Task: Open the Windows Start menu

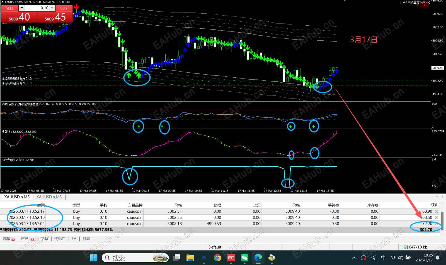Action: pyautogui.click(x=94, y=258)
